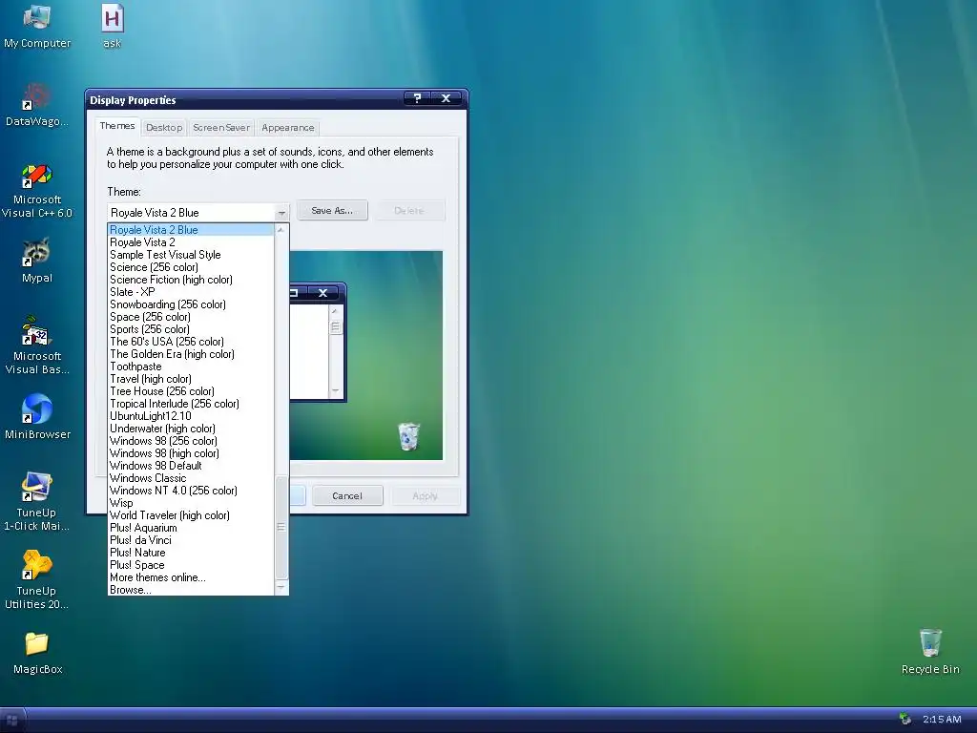Select Science (256 color) theme

point(191,267)
